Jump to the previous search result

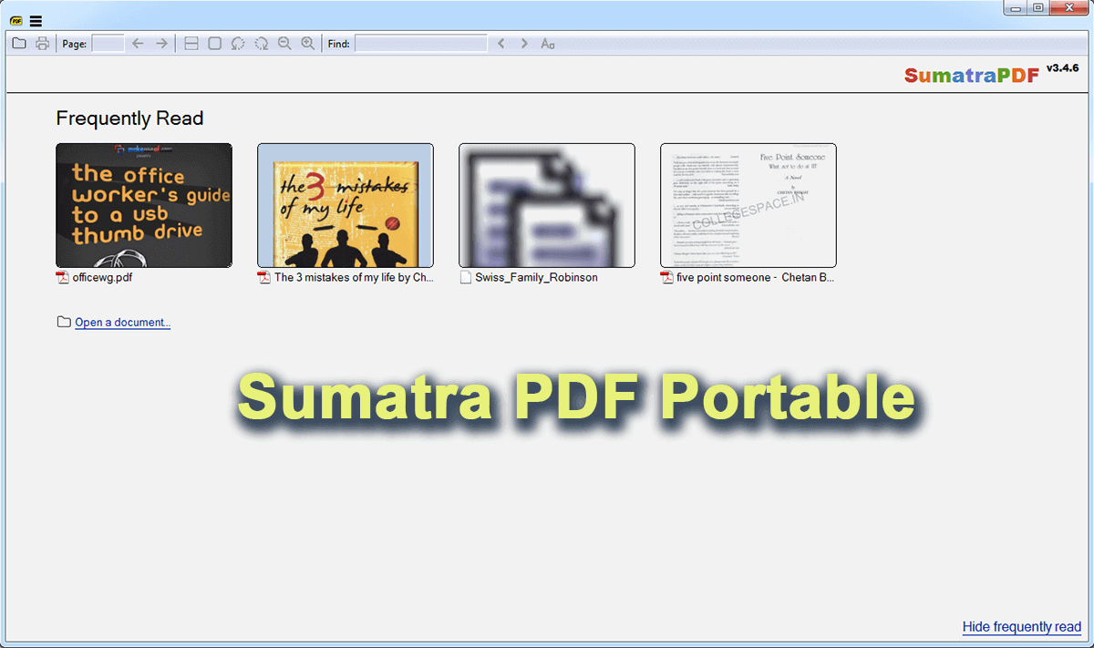(x=501, y=43)
